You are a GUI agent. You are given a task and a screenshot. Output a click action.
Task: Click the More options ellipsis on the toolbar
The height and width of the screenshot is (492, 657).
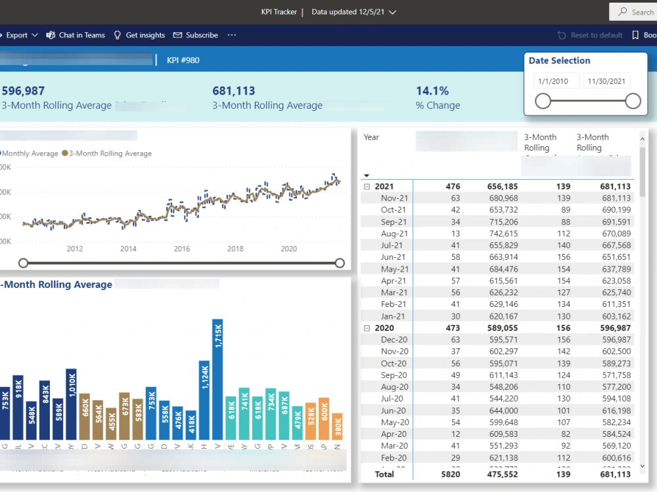point(231,35)
